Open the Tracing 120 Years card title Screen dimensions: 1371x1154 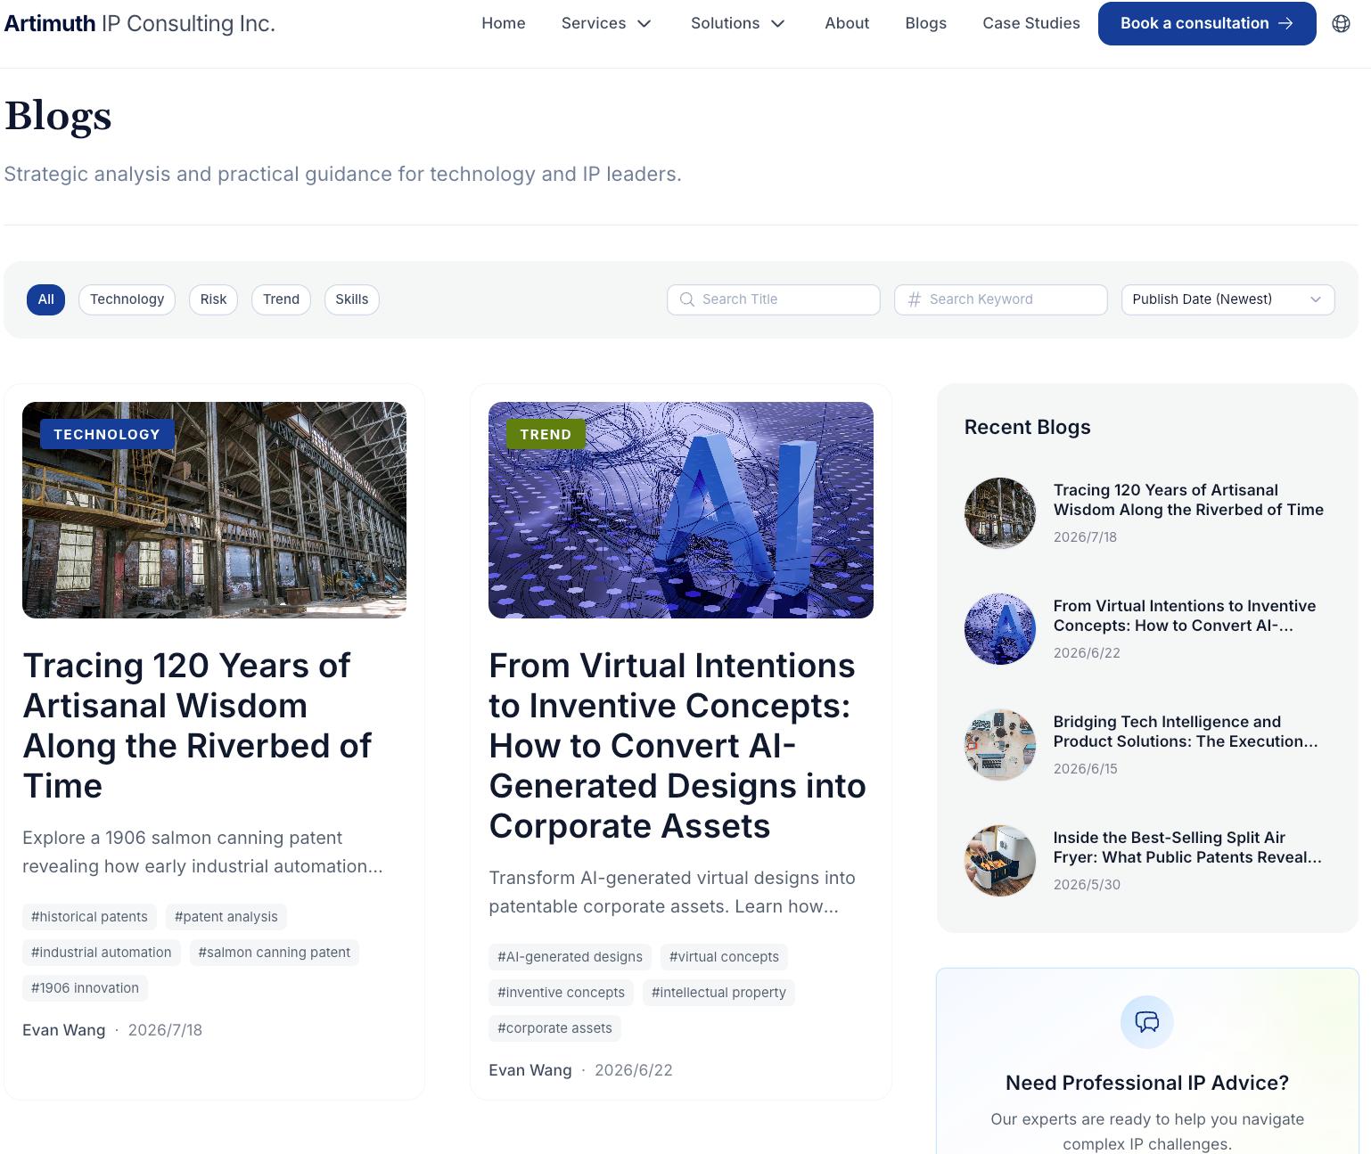pos(197,725)
